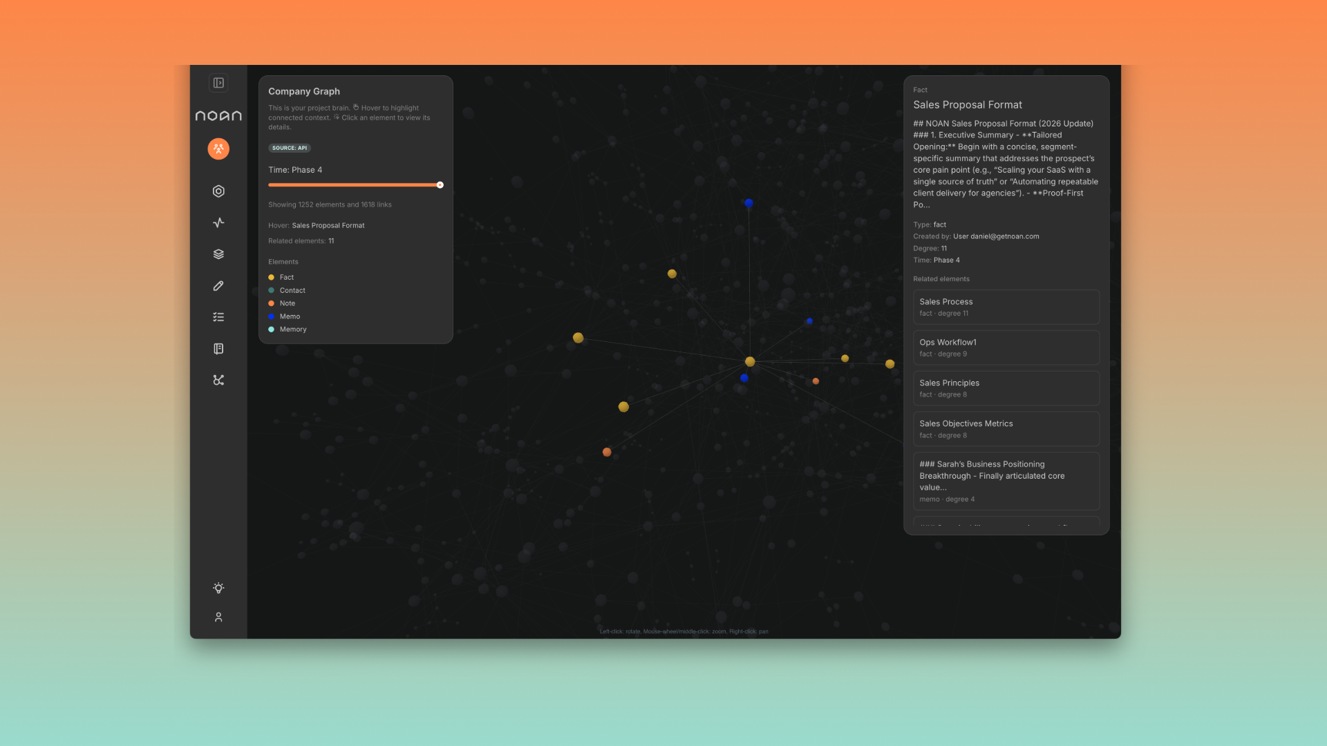The height and width of the screenshot is (746, 1327).
Task: Click the NOAN logo
Action: click(x=218, y=115)
